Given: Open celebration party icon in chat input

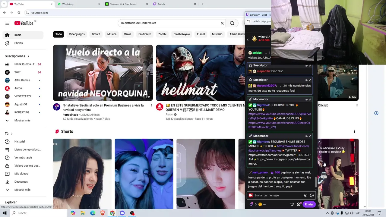Looking at the screenshot, I should [305, 196].
